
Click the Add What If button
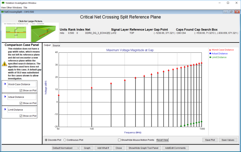tap(103, 148)
